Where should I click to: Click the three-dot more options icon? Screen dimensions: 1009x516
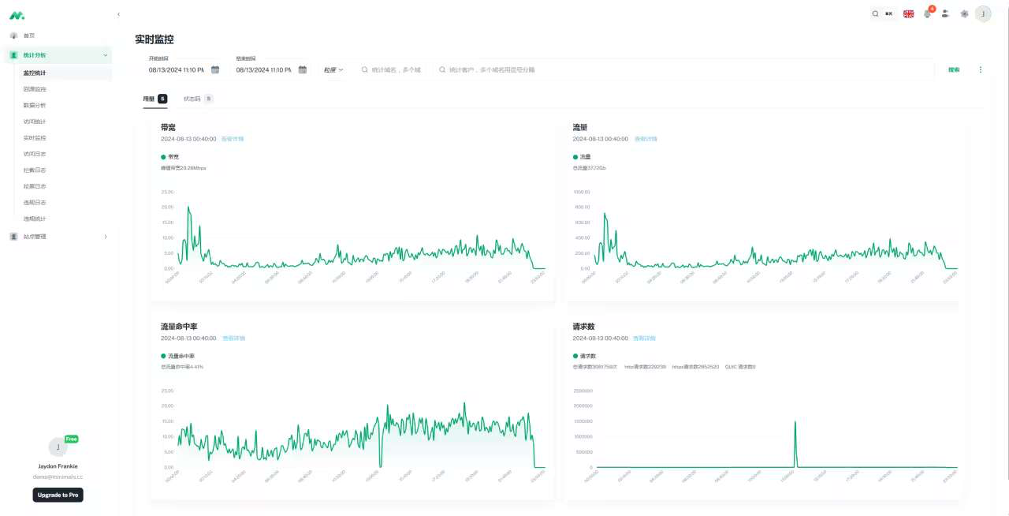[x=981, y=70]
